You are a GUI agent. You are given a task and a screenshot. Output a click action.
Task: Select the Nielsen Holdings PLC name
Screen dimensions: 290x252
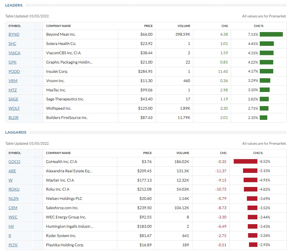tap(64, 198)
